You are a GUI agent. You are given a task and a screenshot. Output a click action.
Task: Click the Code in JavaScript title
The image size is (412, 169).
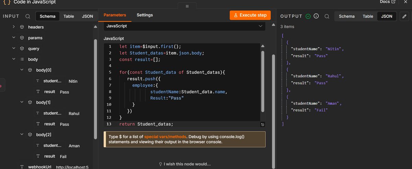(x=35, y=2)
